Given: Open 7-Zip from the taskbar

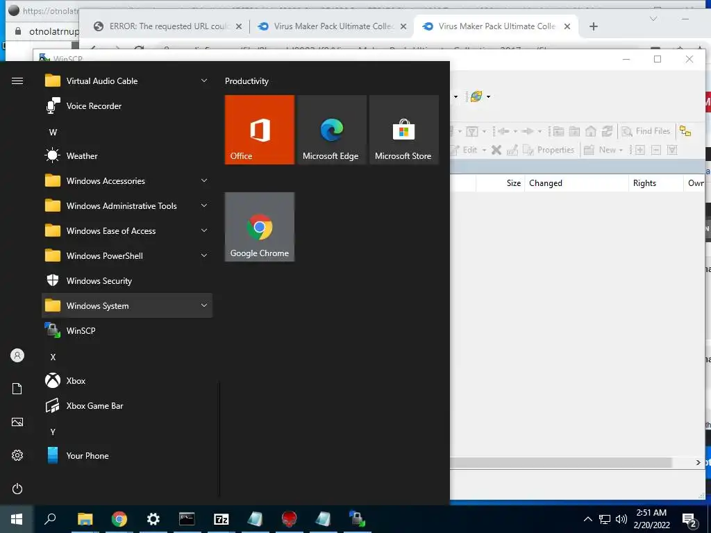Looking at the screenshot, I should click(221, 519).
